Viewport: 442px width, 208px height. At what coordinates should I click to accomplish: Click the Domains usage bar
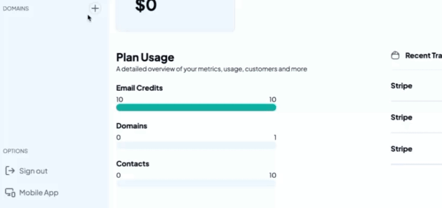click(196, 145)
